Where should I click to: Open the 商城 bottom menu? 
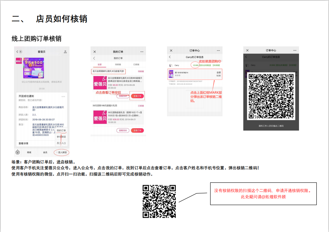29,152
